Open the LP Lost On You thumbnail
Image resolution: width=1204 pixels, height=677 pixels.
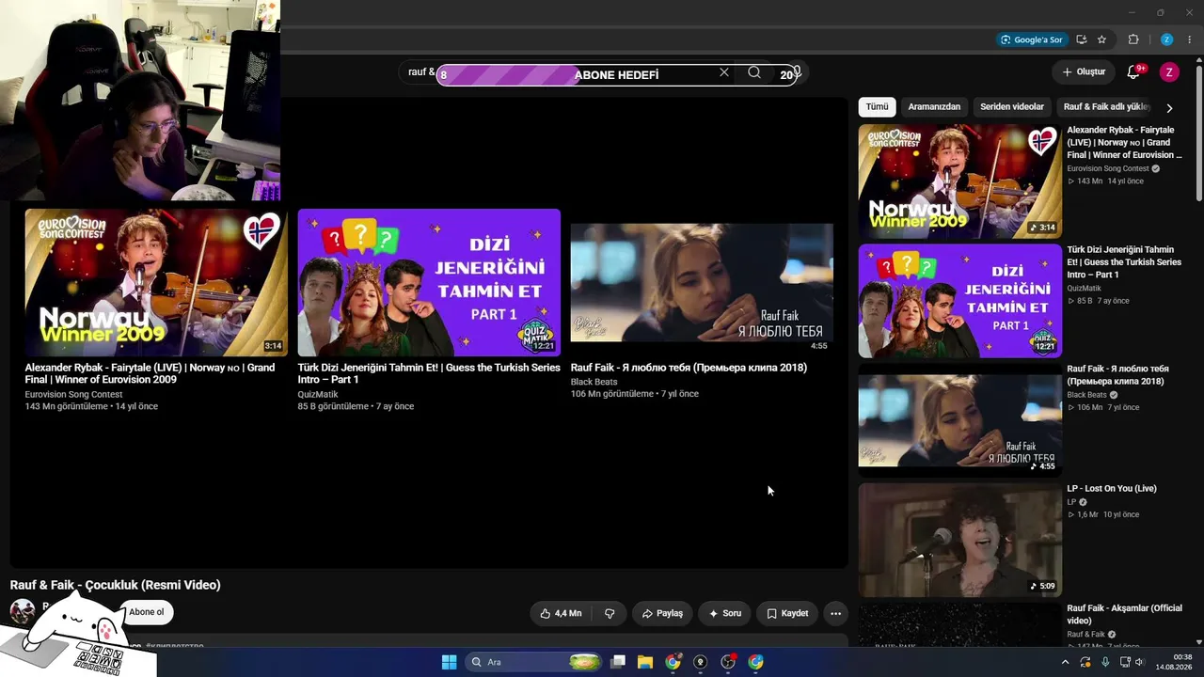[x=959, y=540]
